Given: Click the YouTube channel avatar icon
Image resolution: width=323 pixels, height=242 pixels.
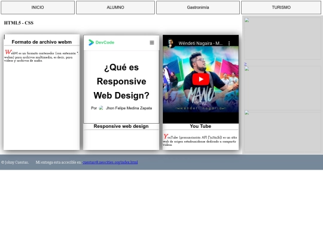Looking at the screenshot, I should pos(170,43).
